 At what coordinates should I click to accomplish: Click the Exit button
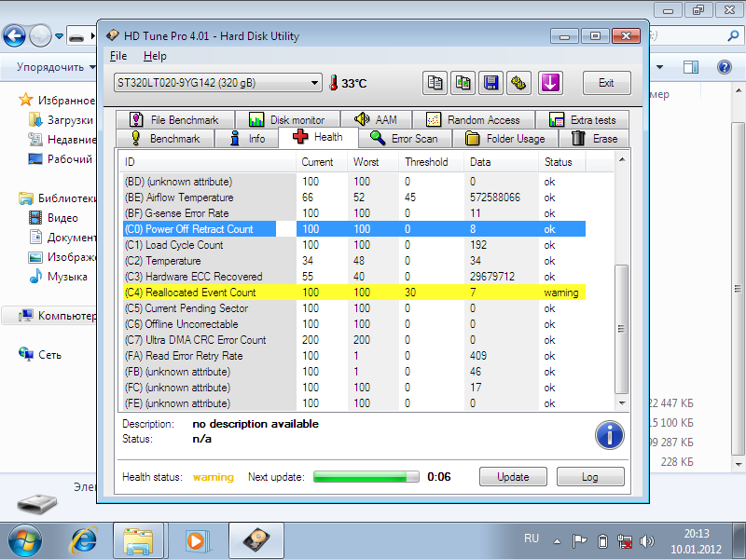point(606,83)
